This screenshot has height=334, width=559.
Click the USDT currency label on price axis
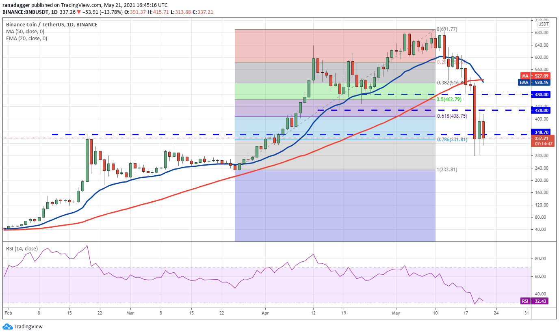543,24
